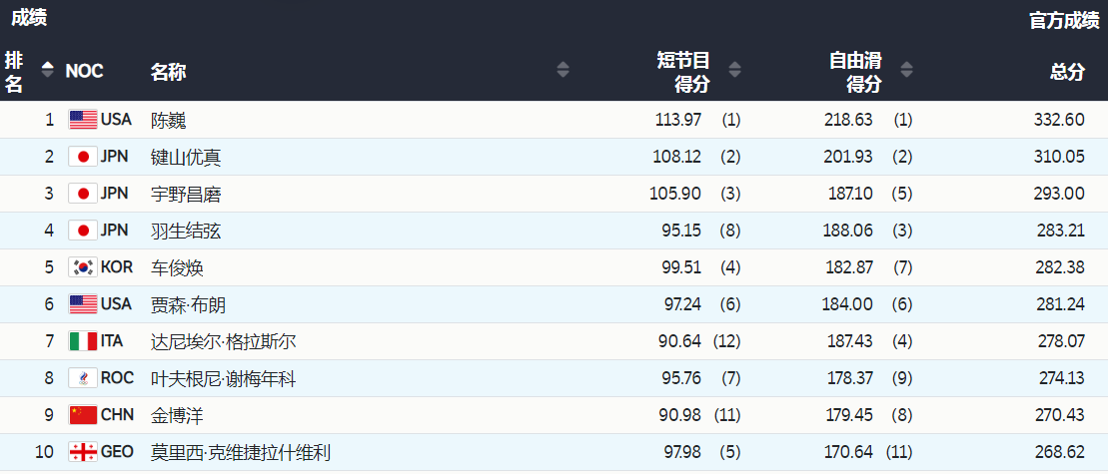
Task: Sort by 短节目得分 using sort arrows
Action: point(735,70)
